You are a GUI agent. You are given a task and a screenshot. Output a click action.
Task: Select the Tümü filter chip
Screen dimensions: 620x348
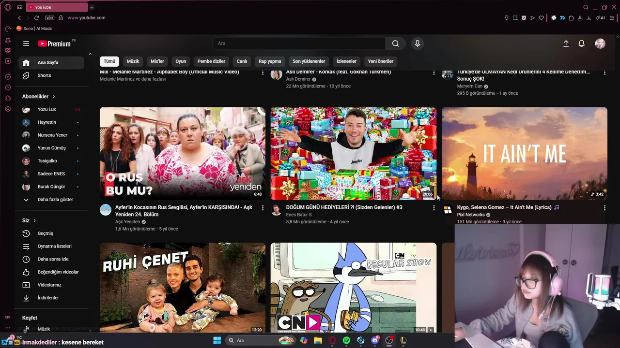[109, 61]
